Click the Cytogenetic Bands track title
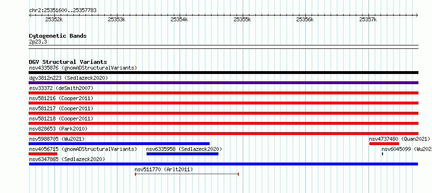 (58, 36)
